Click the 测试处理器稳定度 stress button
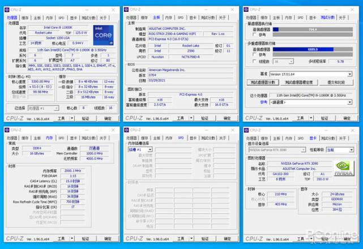 [299, 82]
